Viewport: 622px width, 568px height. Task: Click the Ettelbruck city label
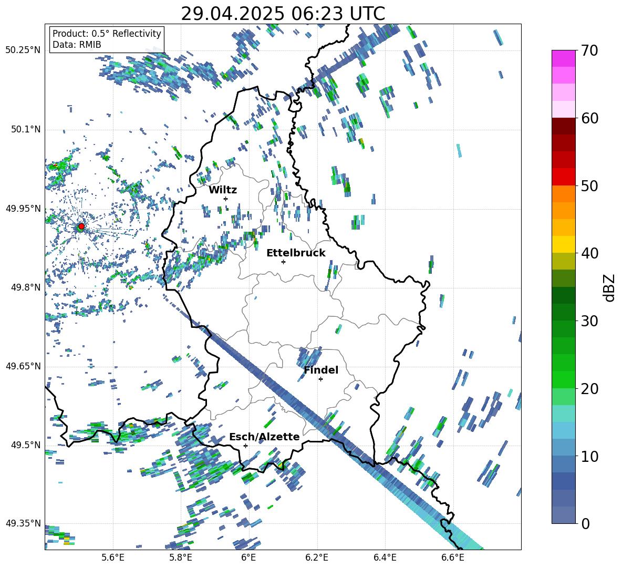296,253
